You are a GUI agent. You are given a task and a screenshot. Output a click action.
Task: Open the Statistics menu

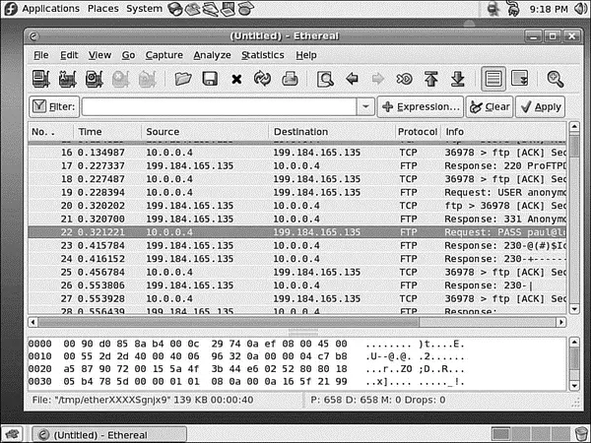[x=263, y=55]
